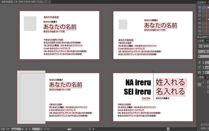Go to the previous artboard
This screenshot has height=131, width=209.
click(x=30, y=129)
